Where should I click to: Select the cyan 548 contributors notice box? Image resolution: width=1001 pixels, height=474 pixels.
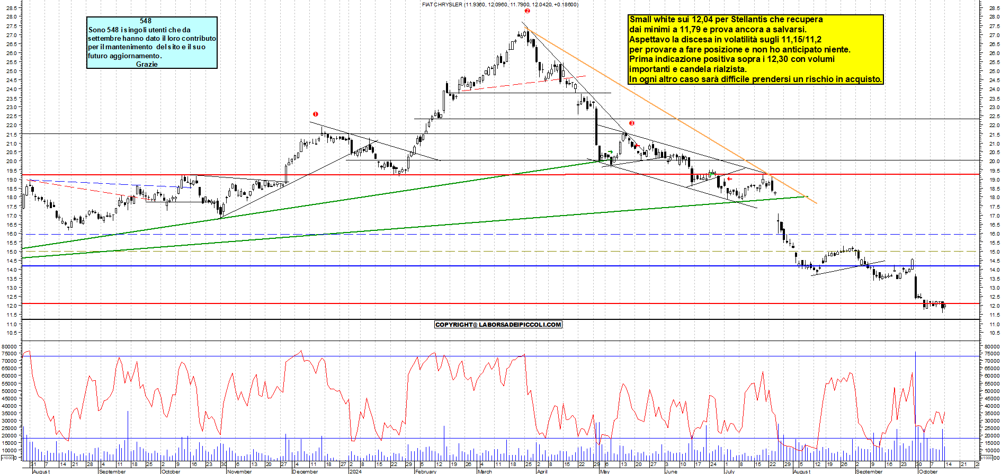point(152,42)
